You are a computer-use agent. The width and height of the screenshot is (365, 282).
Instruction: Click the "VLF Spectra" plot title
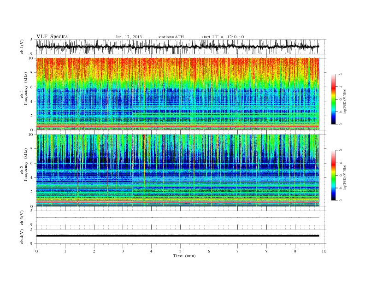coord(52,36)
